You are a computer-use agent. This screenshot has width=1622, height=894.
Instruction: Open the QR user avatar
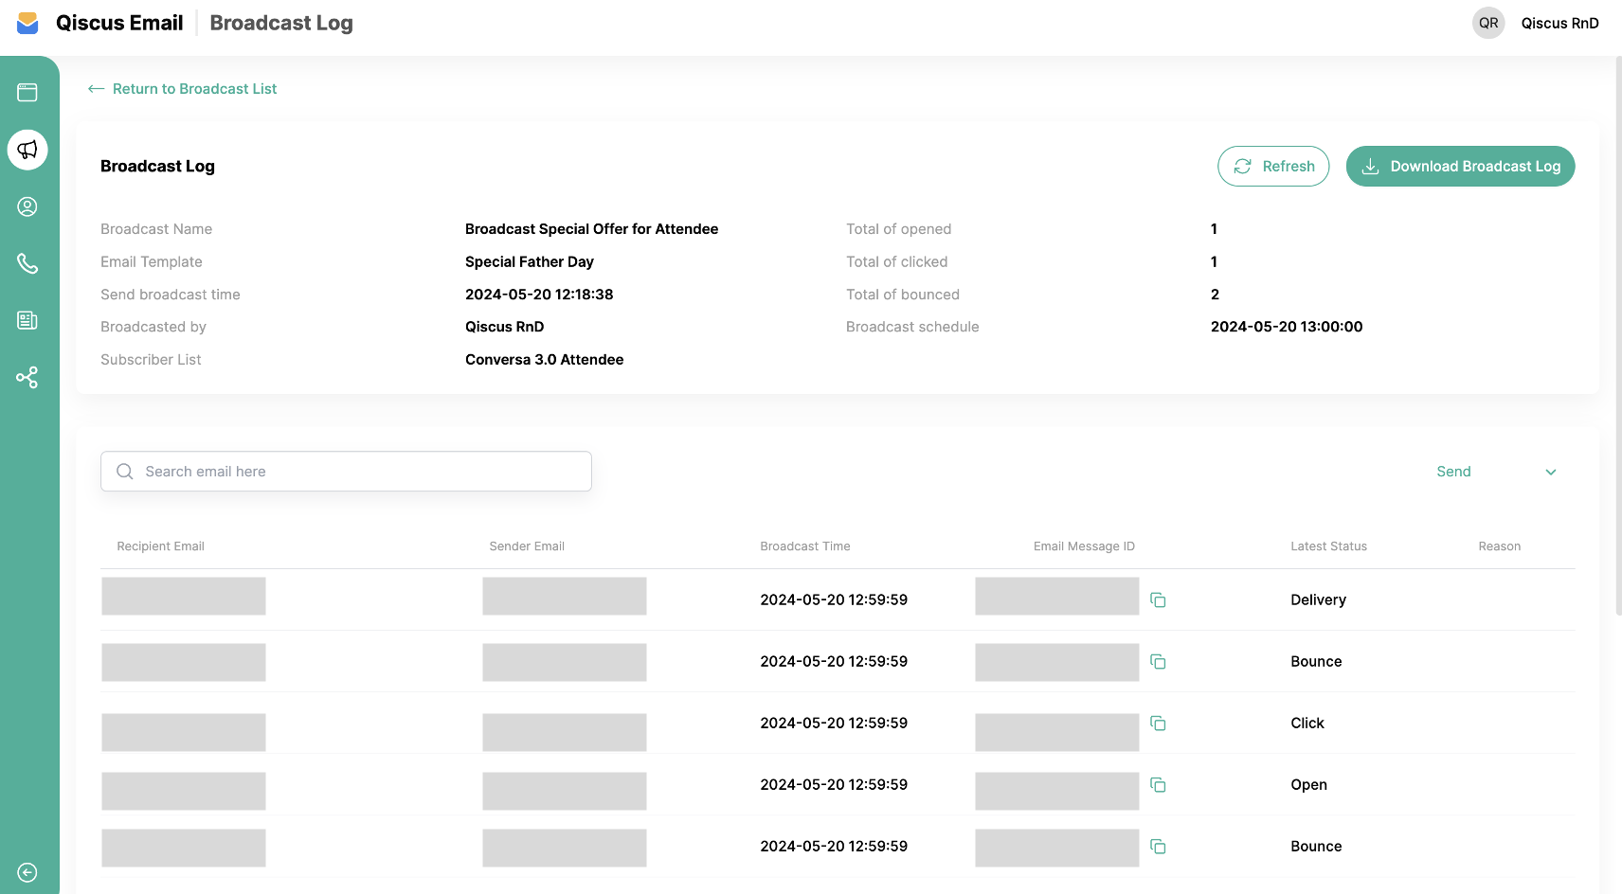(1488, 24)
